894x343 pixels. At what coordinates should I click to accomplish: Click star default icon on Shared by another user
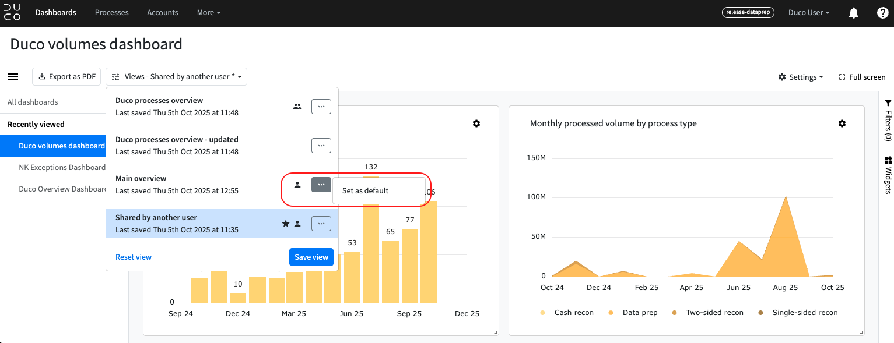(286, 224)
